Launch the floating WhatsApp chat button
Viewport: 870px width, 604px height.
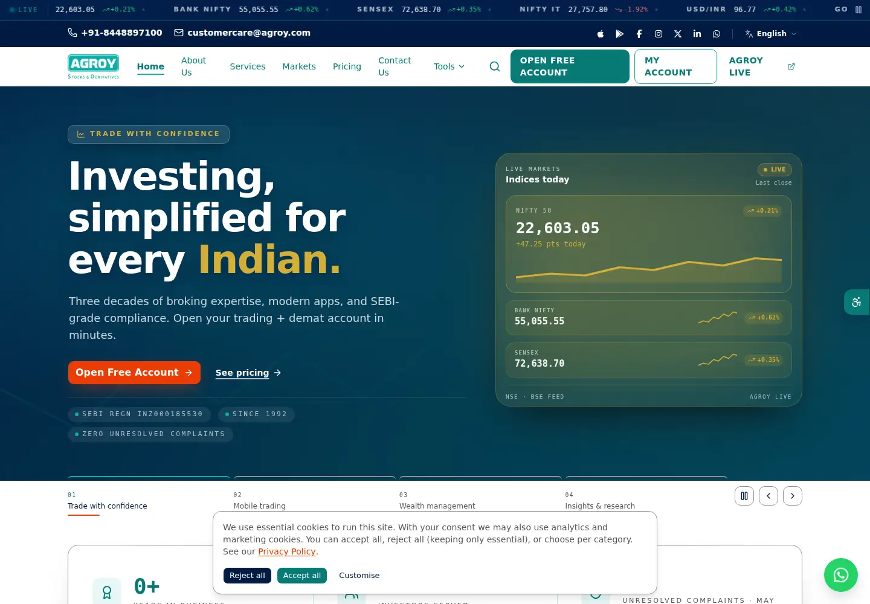pyautogui.click(x=841, y=575)
